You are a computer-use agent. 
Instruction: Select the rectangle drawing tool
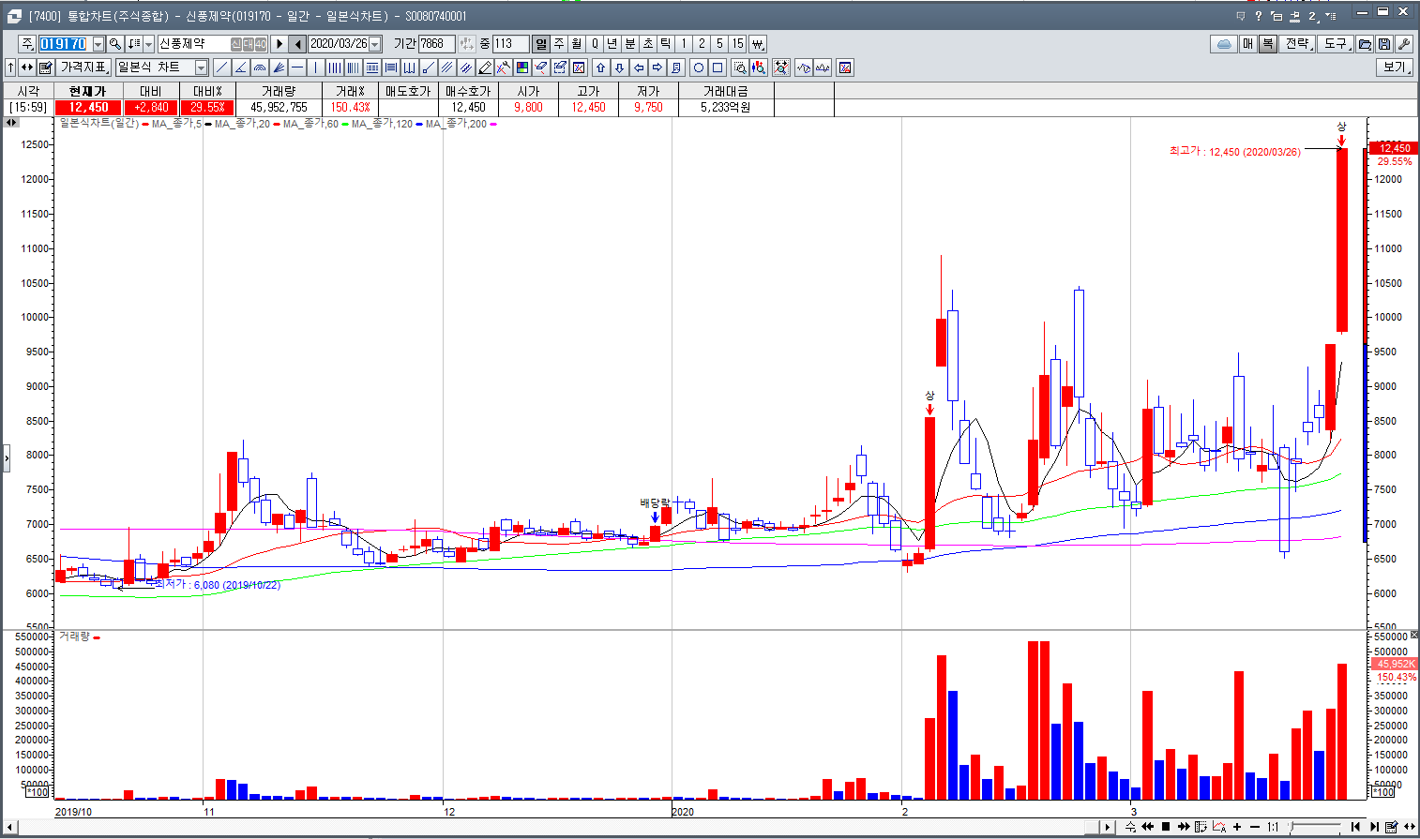tap(718, 67)
